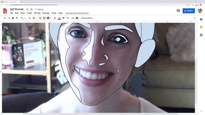The width and height of the screenshot is (205, 115).
Task: Reload the page in the browser
Action: pyautogui.click(x=7, y=5)
